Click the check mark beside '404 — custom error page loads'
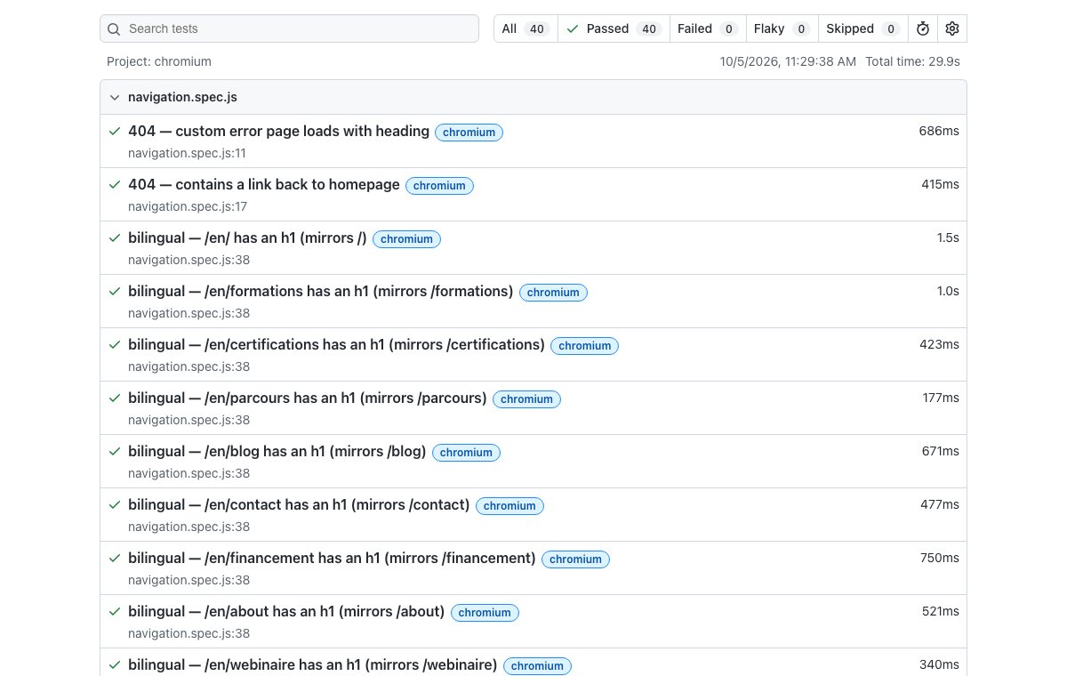 pos(114,131)
